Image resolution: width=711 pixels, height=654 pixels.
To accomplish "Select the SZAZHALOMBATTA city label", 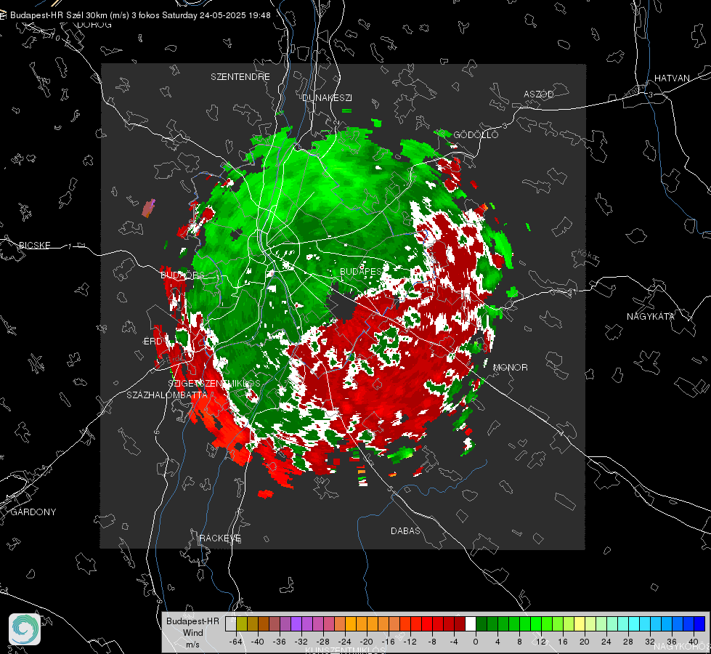I will (167, 395).
